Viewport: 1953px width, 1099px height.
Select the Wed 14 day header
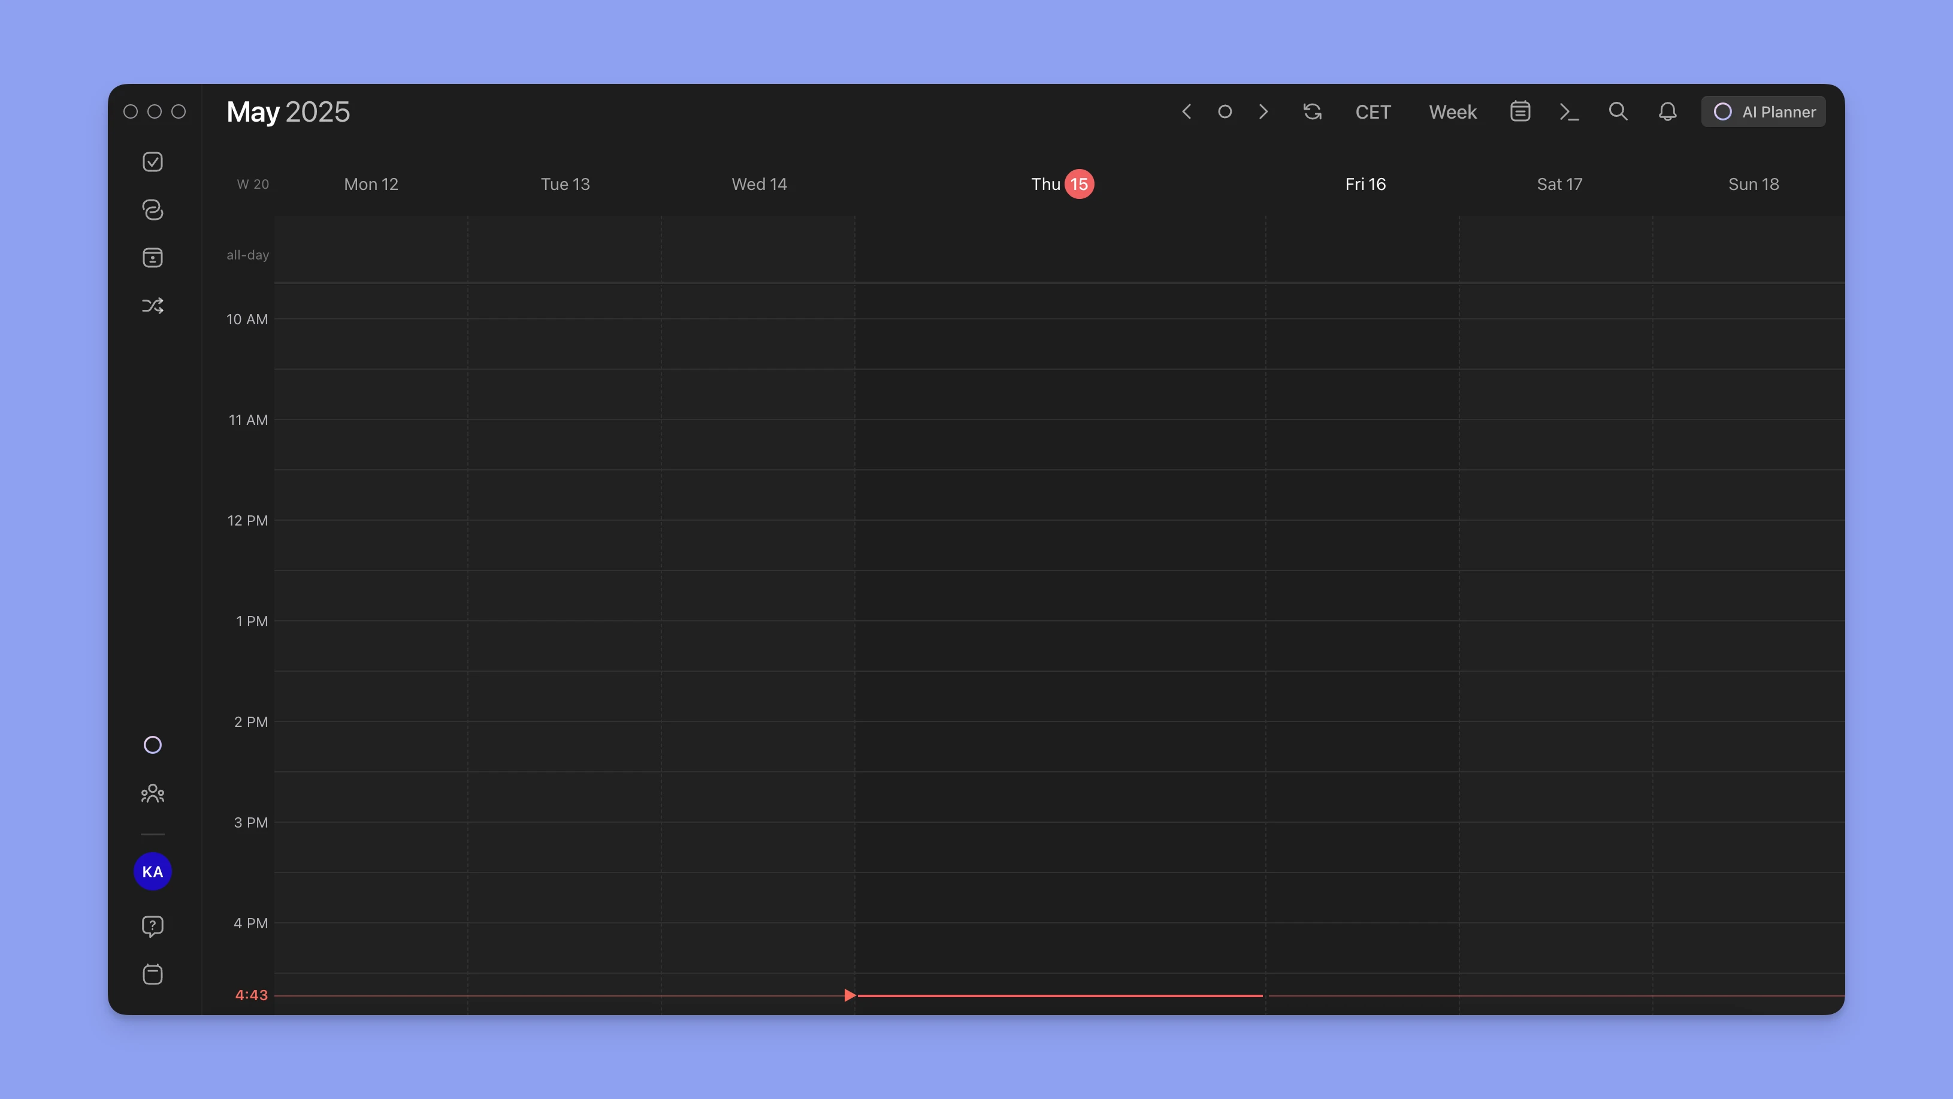tap(759, 185)
